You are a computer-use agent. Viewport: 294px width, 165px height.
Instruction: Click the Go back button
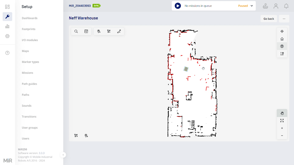[x=269, y=18]
